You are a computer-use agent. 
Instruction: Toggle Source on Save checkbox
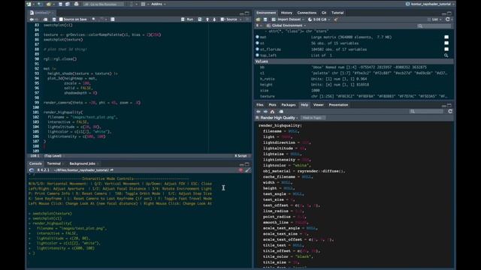coord(61,19)
